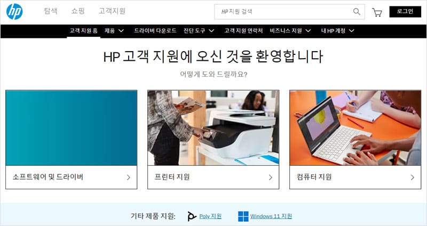Click the 로그인 button

[x=405, y=12]
